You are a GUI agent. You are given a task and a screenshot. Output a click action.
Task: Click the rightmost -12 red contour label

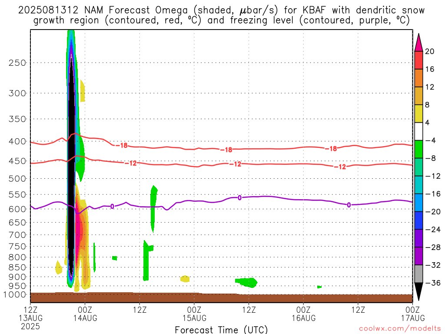(x=340, y=167)
